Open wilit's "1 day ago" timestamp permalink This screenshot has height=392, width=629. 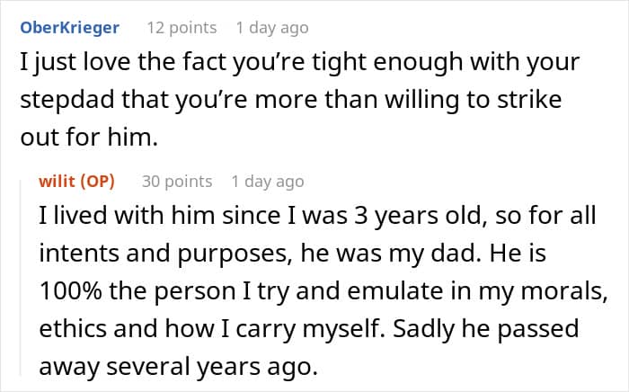[x=268, y=182]
